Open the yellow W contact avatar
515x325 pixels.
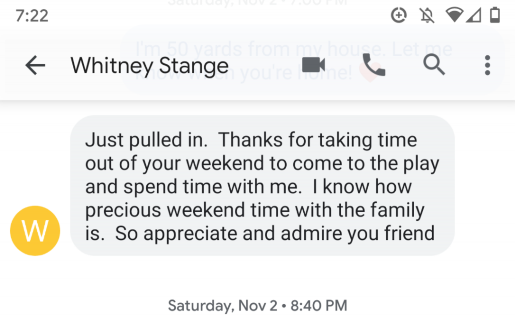35,231
